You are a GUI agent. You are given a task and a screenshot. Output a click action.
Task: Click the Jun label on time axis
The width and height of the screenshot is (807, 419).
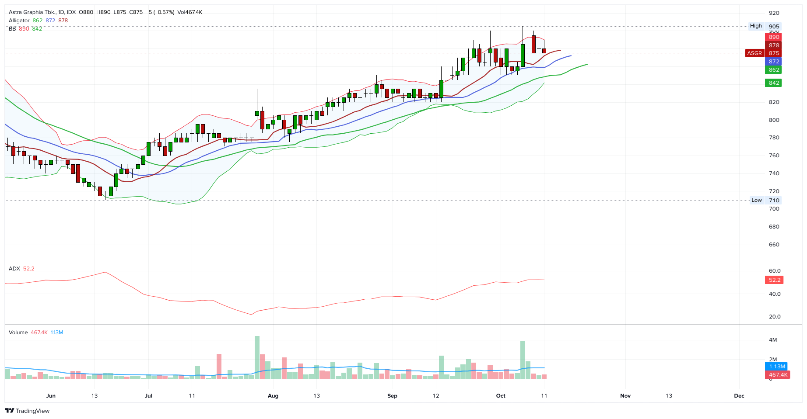[51, 396]
